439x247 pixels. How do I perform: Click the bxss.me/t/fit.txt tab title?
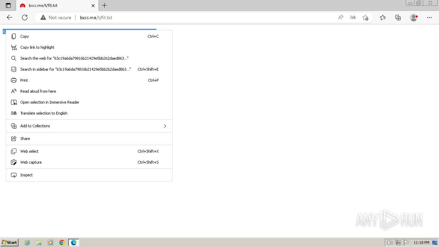pyautogui.click(x=43, y=5)
